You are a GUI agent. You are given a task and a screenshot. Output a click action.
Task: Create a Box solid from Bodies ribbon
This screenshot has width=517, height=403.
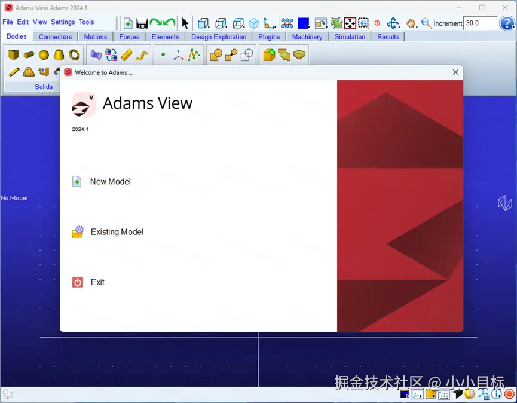(x=14, y=54)
